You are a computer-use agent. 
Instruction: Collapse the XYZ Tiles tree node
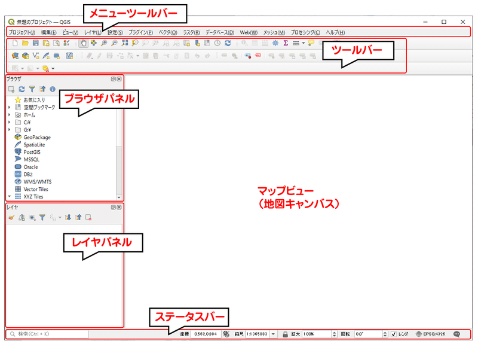tap(10, 196)
